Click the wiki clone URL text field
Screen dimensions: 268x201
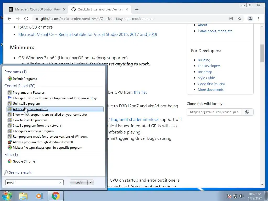pos(214,112)
